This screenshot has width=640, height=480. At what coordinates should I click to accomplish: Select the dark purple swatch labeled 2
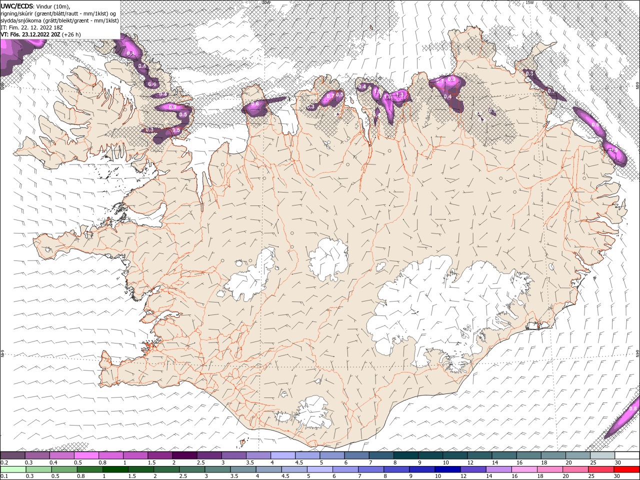click(x=184, y=455)
